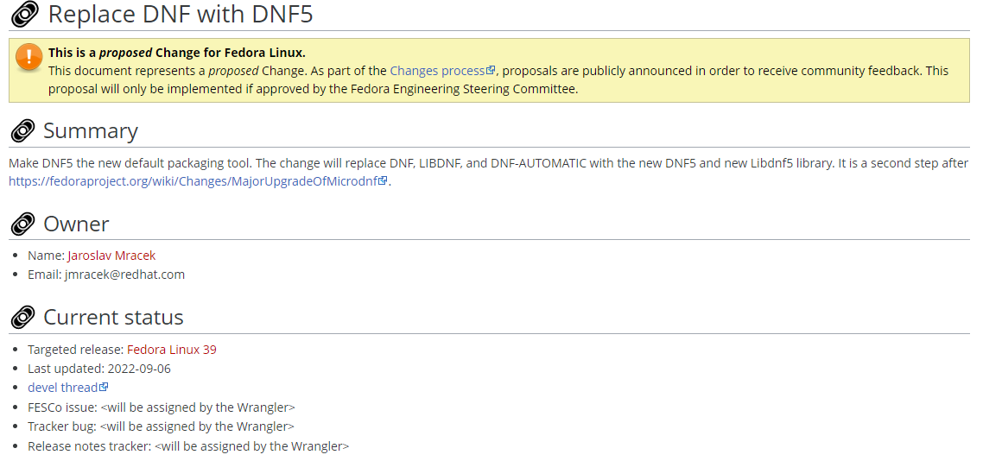This screenshot has height=461, width=983.
Task: Click the Owner heading text
Action: [76, 224]
